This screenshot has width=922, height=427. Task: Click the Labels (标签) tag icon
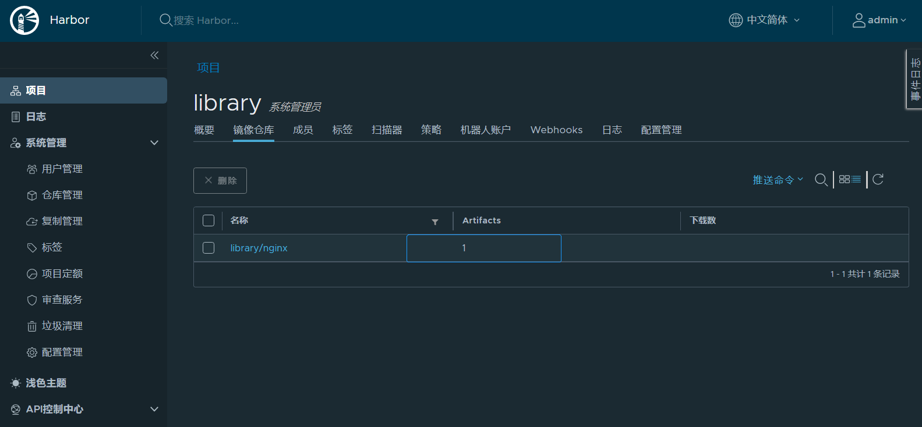32,248
